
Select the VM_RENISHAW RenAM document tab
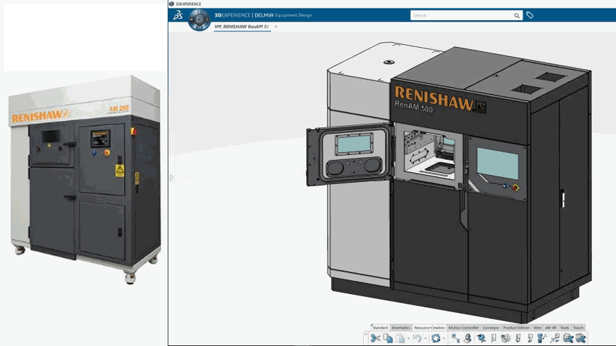pos(242,26)
